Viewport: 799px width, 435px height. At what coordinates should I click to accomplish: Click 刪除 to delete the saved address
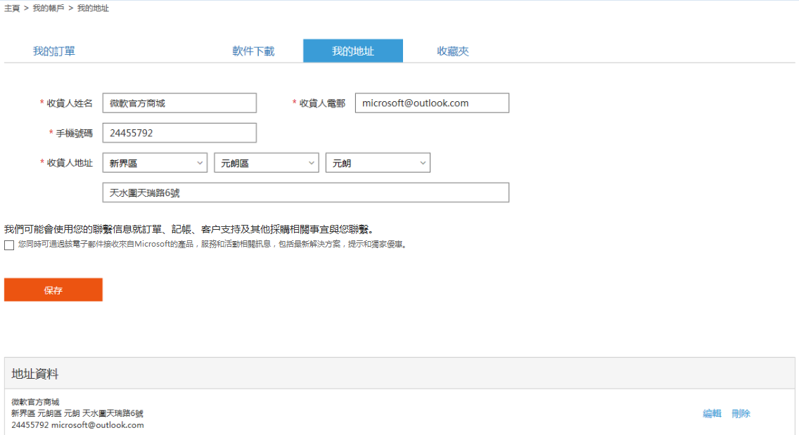[741, 414]
